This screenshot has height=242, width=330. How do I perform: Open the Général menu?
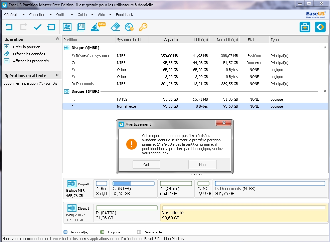[x=10, y=15]
